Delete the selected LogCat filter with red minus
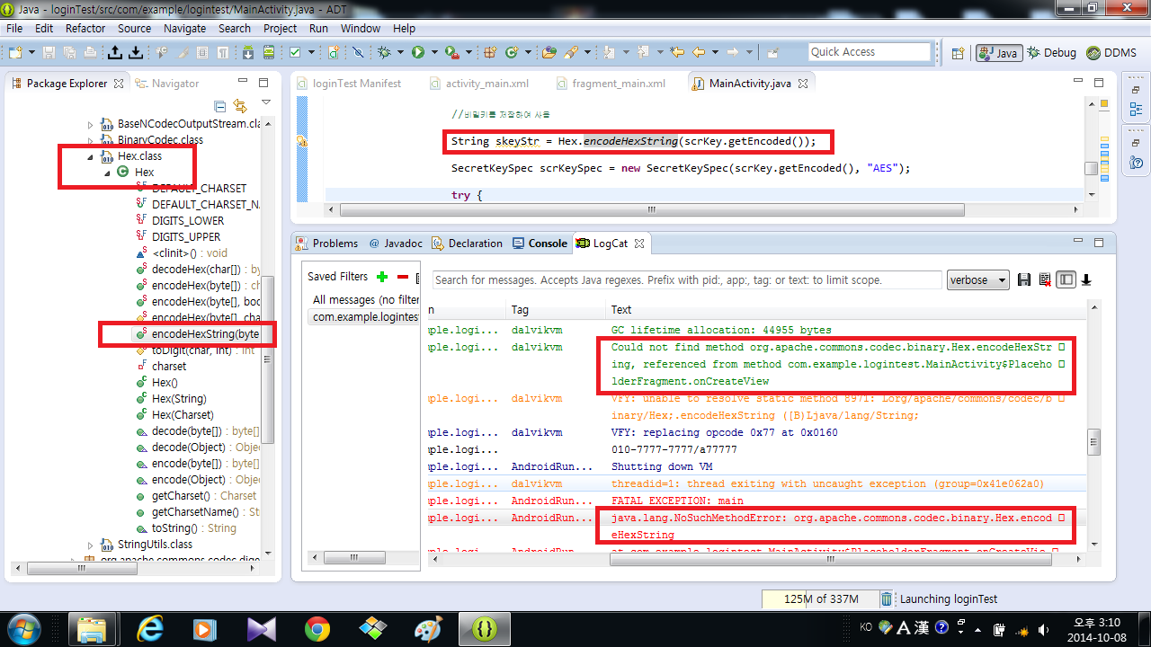Screen dimensions: 1151x647 pyautogui.click(x=403, y=277)
